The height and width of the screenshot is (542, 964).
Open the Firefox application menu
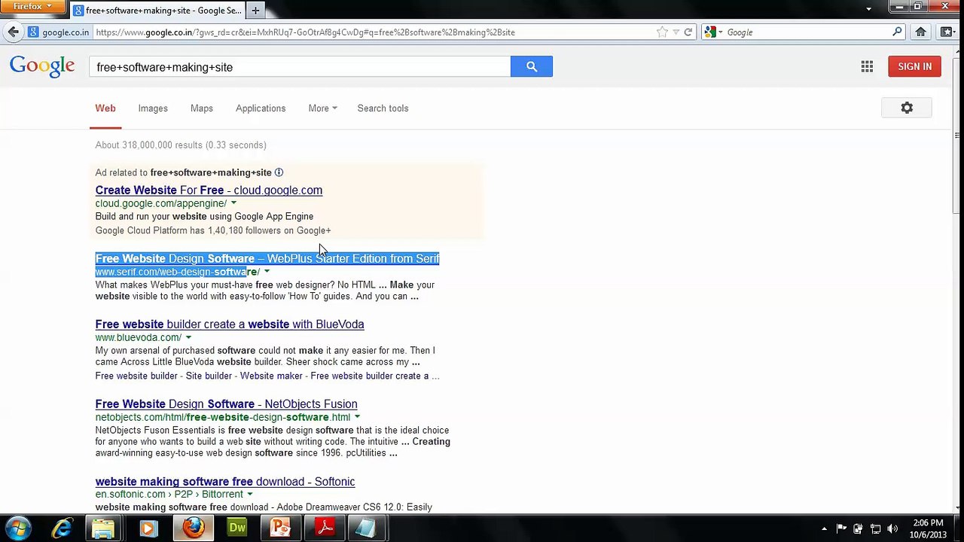pyautogui.click(x=32, y=7)
